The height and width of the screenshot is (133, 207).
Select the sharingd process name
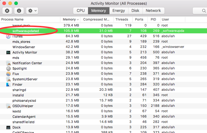click(x=19, y=90)
